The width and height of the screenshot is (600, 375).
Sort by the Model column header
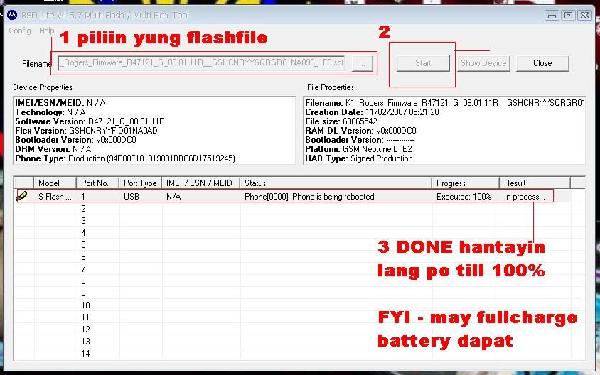click(x=55, y=183)
